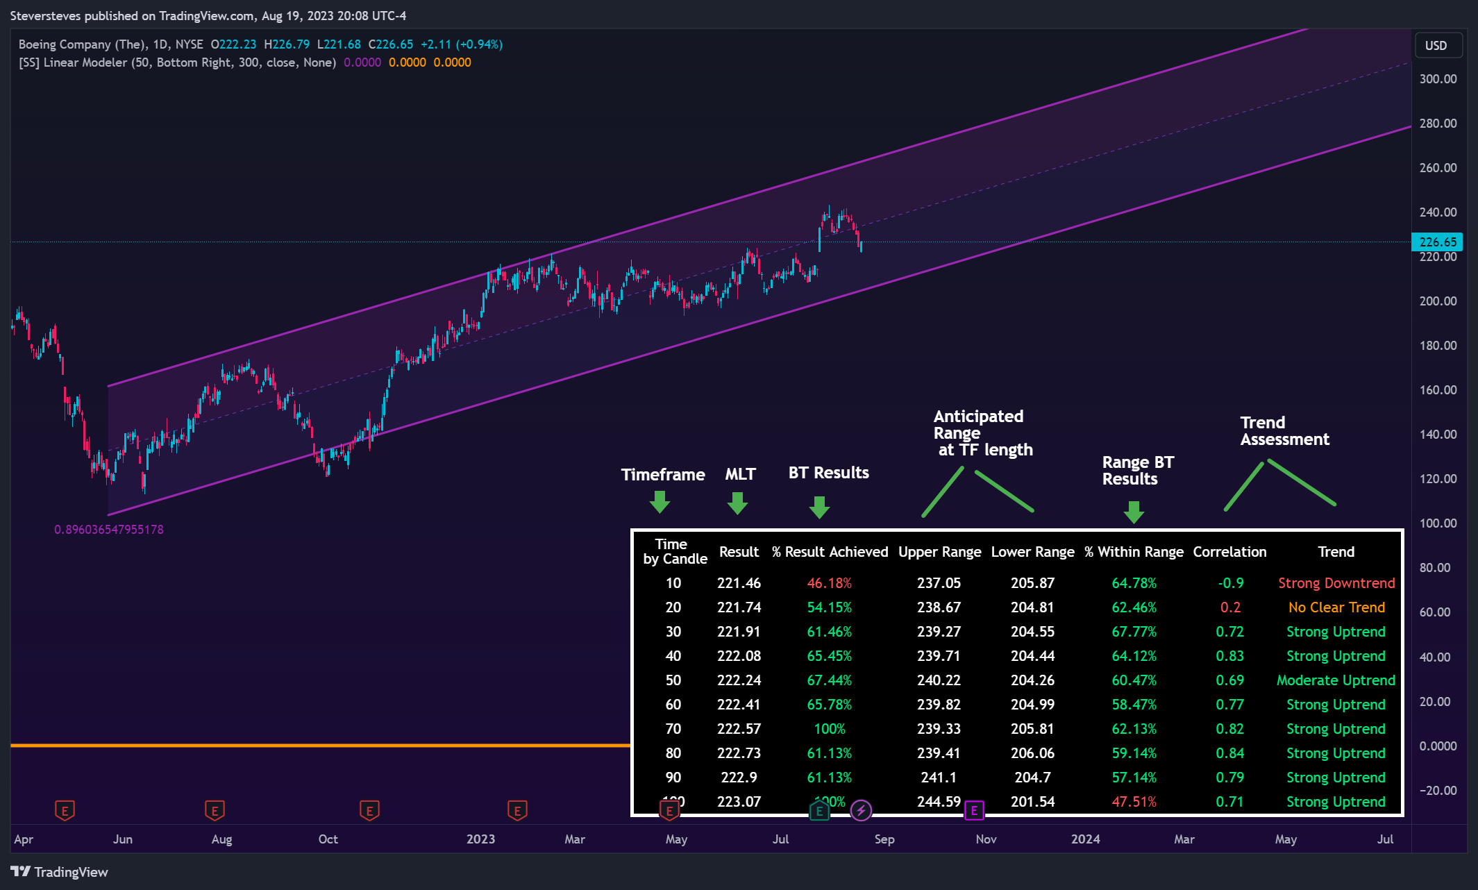The image size is (1478, 890).
Task: Click the orange horizontal zero line
Action: point(319,746)
